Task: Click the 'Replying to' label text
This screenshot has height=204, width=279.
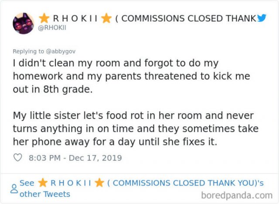Action: (x=28, y=51)
